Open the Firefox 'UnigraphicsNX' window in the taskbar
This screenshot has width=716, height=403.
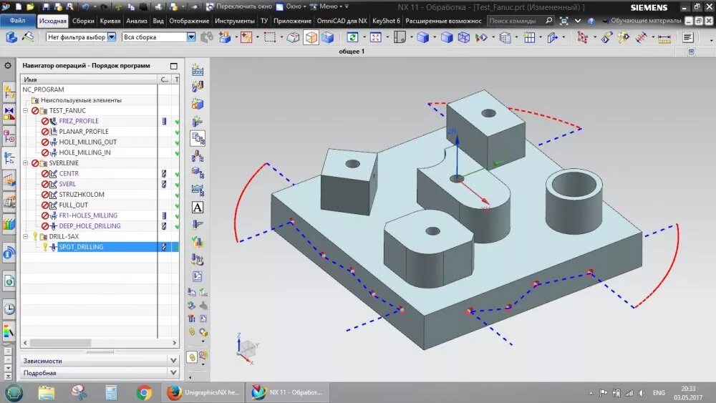pyautogui.click(x=203, y=392)
